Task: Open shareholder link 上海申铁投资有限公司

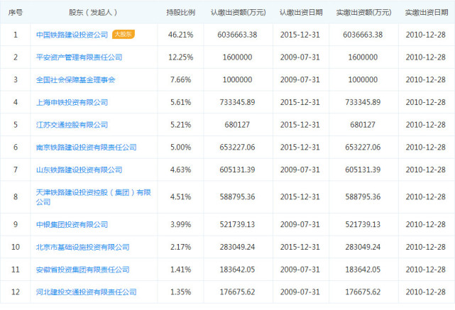Action: pyautogui.click(x=72, y=102)
